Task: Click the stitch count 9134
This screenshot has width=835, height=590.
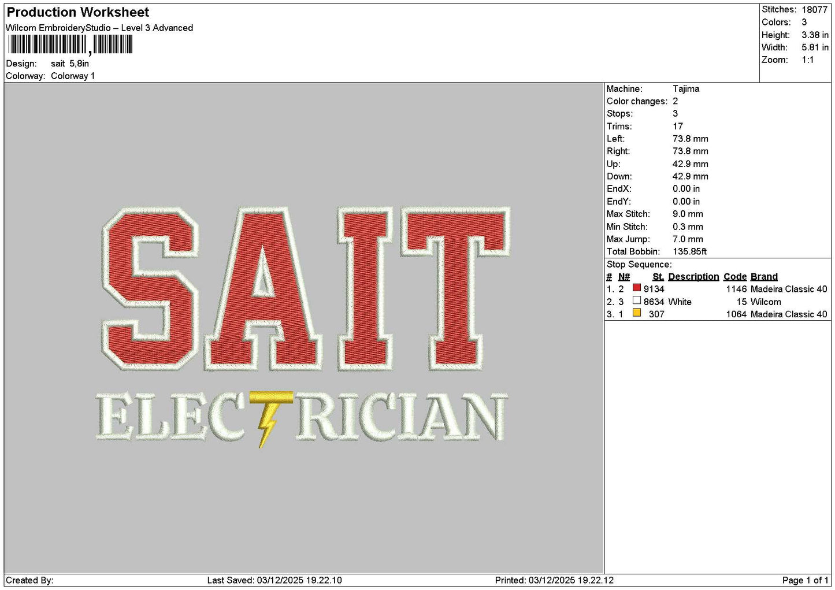Action: (654, 289)
